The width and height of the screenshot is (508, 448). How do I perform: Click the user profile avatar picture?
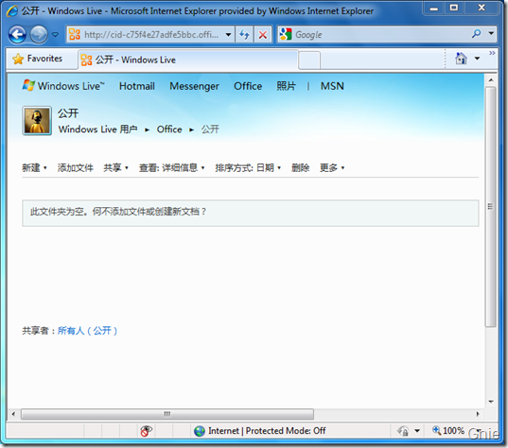point(37,121)
